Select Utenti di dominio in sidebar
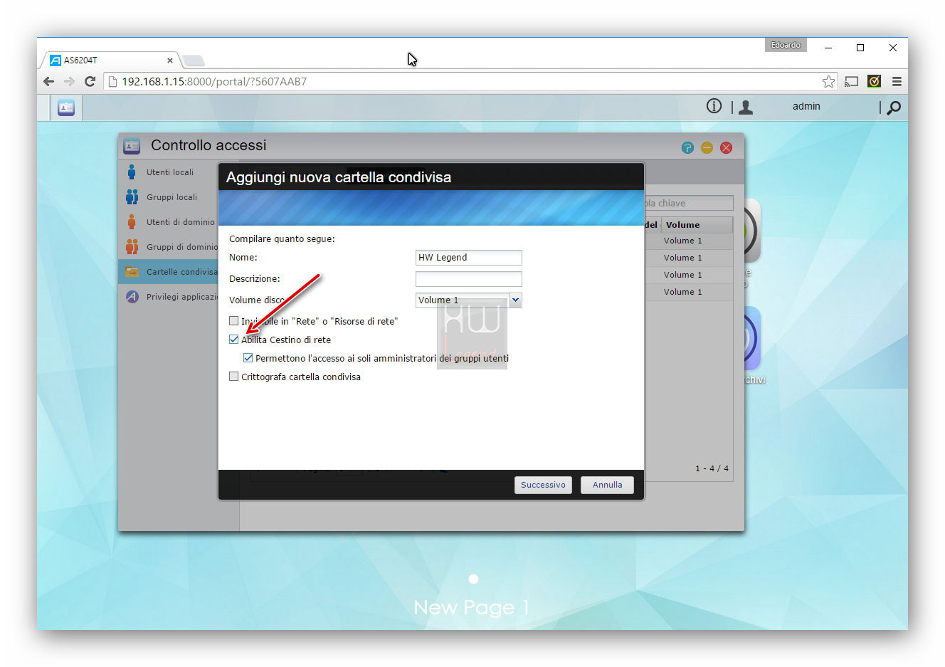The height and width of the screenshot is (667, 945). pyautogui.click(x=168, y=222)
